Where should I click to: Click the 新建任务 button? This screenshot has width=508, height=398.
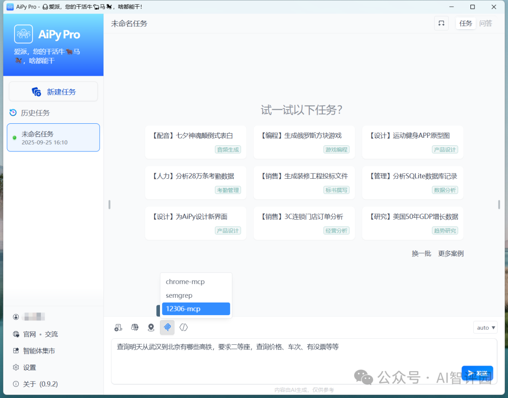53,91
